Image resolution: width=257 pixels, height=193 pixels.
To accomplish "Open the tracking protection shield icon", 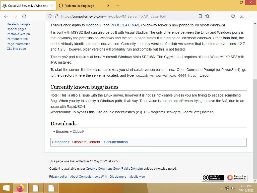I will (x=50, y=16).
